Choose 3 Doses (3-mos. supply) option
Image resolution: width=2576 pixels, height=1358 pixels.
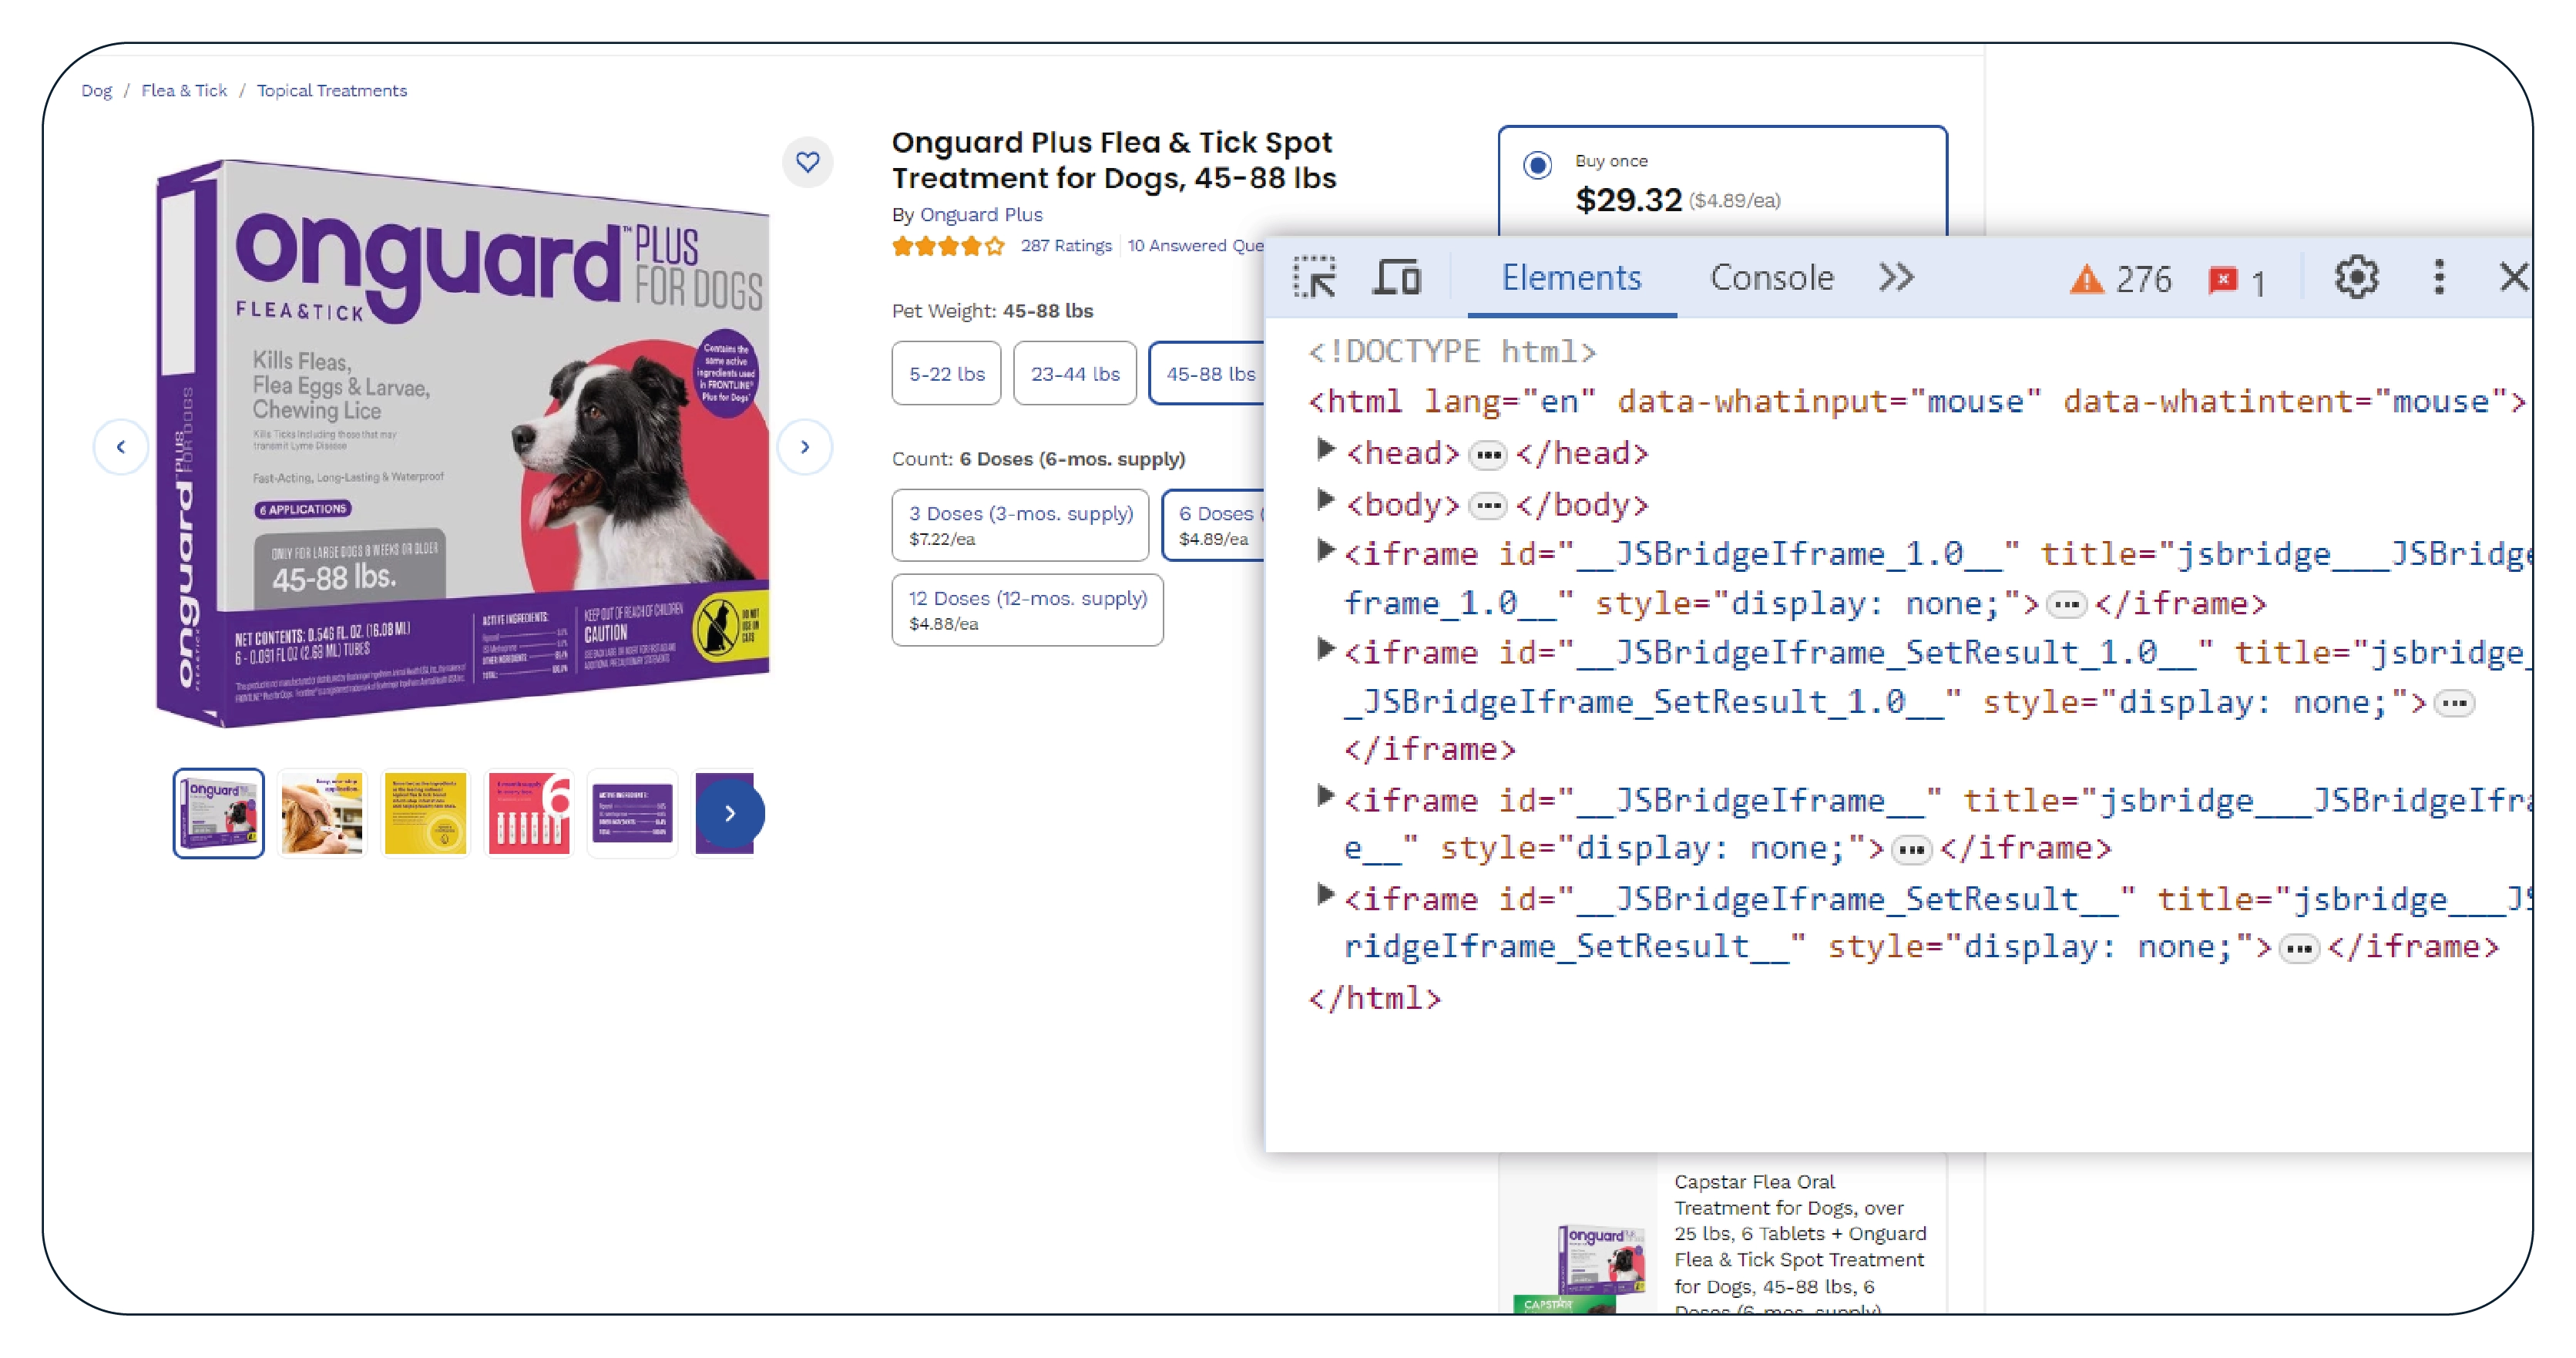click(x=1020, y=525)
